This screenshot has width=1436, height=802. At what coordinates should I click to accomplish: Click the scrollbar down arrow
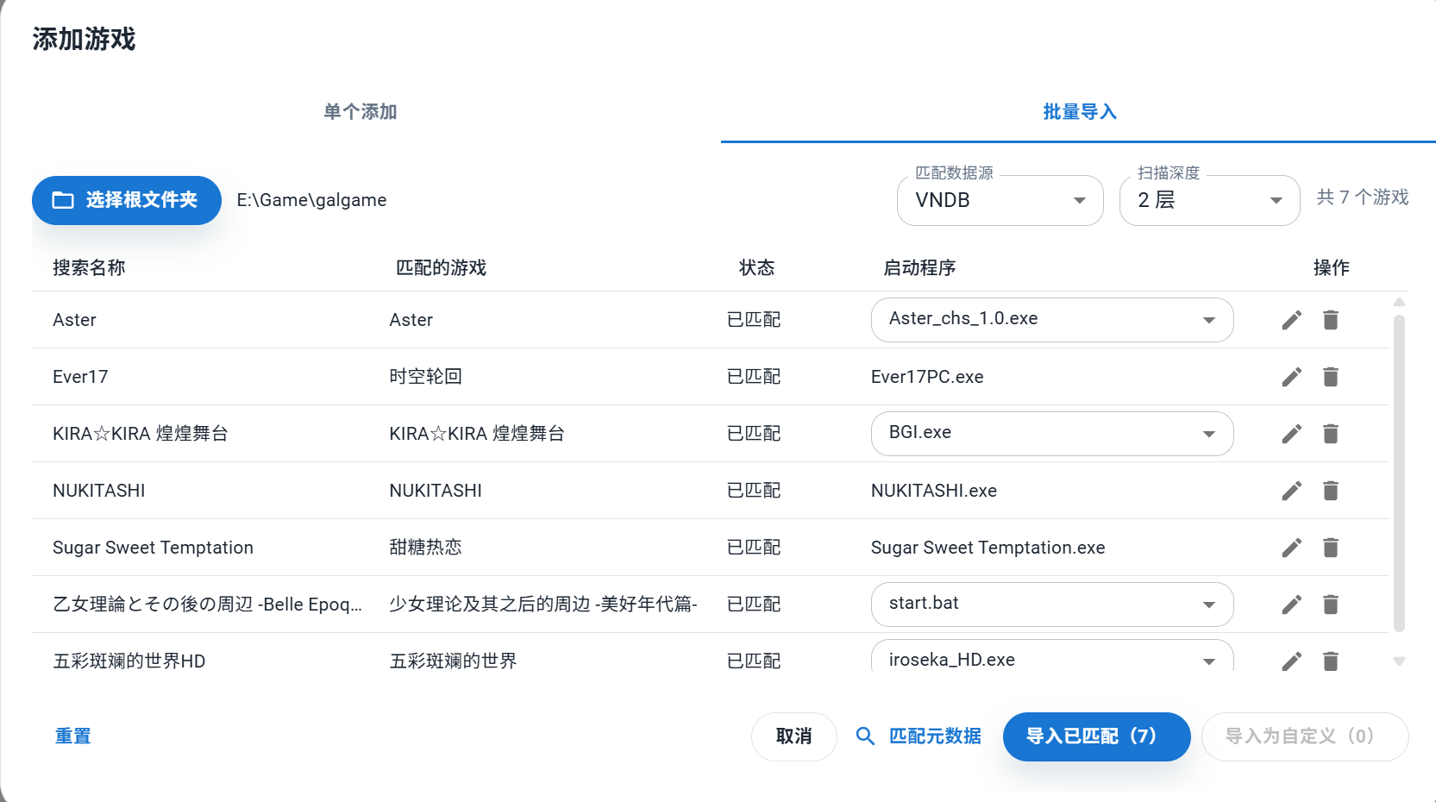[1399, 661]
